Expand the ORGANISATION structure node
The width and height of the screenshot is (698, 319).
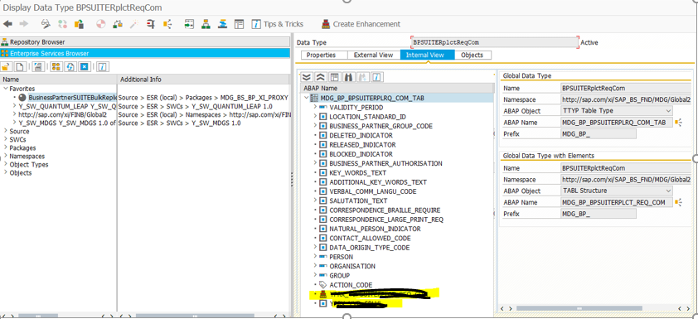(x=315, y=266)
